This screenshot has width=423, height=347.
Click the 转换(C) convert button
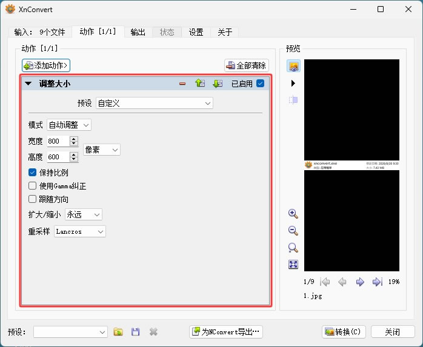(344, 332)
